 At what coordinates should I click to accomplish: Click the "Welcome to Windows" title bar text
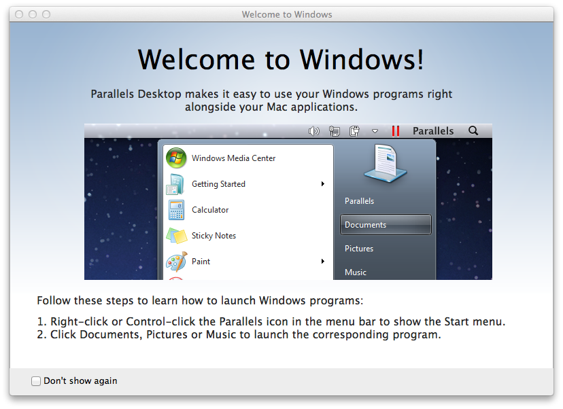(286, 14)
